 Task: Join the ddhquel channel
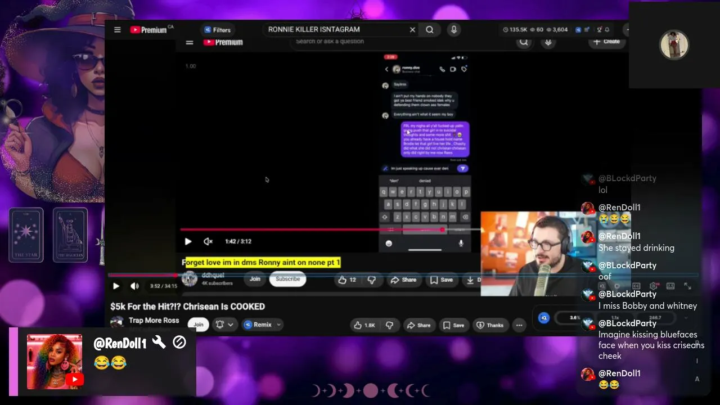click(x=255, y=279)
